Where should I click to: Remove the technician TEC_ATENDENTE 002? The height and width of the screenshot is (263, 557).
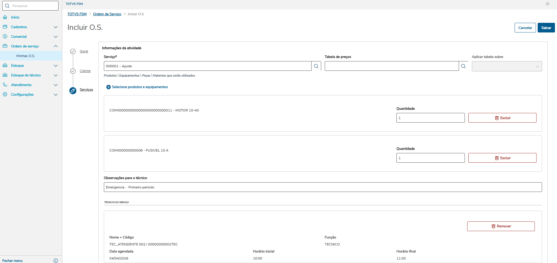501,226
